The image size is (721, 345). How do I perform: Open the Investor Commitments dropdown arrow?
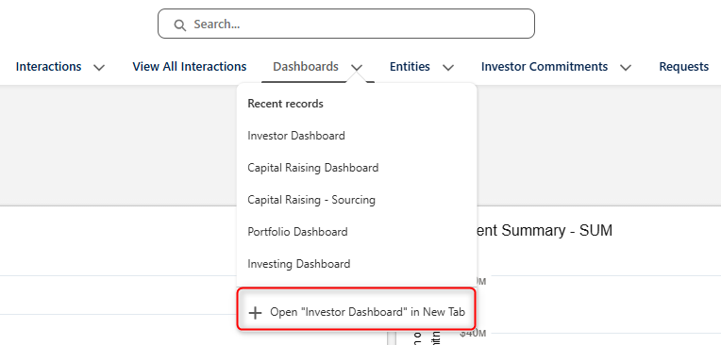pos(626,68)
